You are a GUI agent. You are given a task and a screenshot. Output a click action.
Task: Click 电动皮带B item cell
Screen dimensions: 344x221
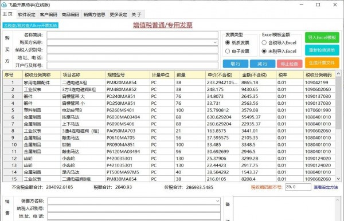[x=83, y=110]
